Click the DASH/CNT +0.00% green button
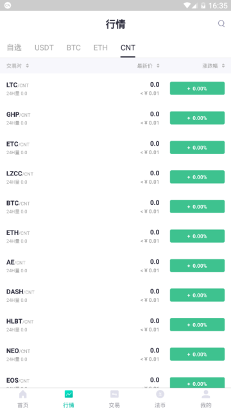The image size is (231, 411). point(197,295)
